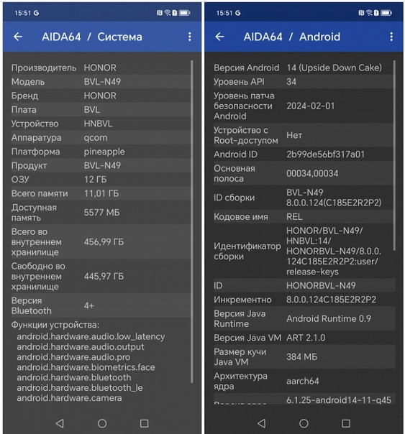Image resolution: width=405 pixels, height=434 pixels.
Task: Open three-dot menu on Android screen
Action: click(391, 37)
